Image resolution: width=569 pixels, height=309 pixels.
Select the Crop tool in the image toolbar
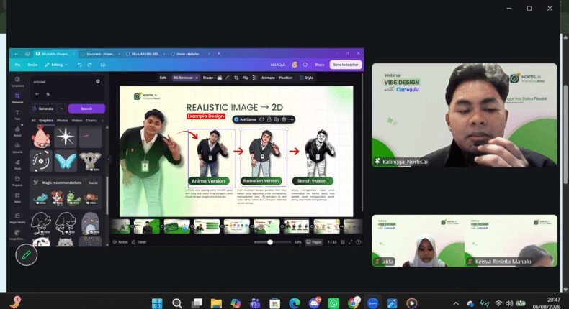click(236, 78)
